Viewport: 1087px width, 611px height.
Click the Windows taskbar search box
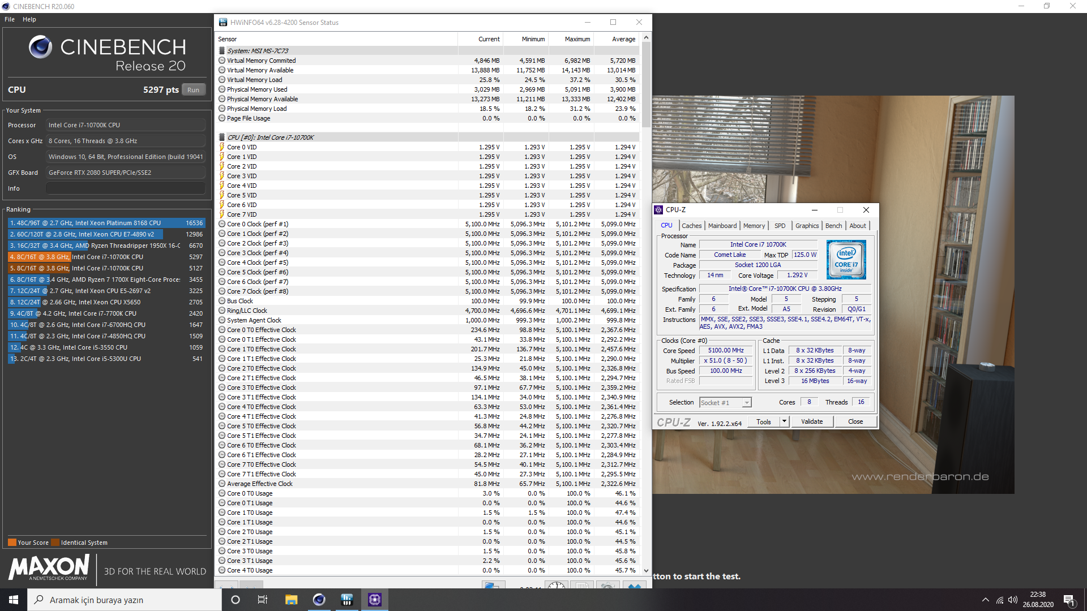point(125,600)
